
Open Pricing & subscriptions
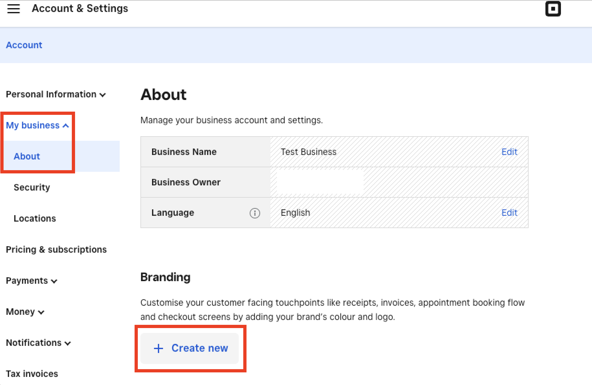(x=56, y=249)
